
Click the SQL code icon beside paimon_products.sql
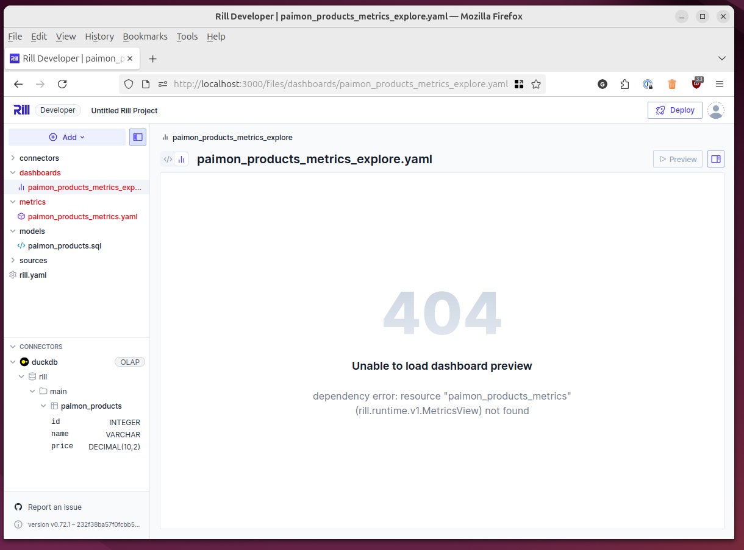pyautogui.click(x=21, y=245)
